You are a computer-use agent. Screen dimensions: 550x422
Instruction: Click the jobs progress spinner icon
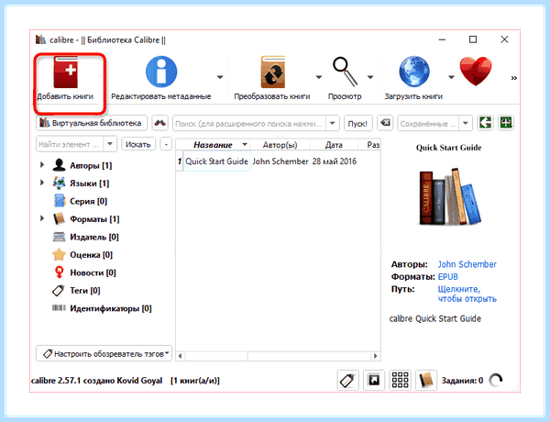click(496, 380)
